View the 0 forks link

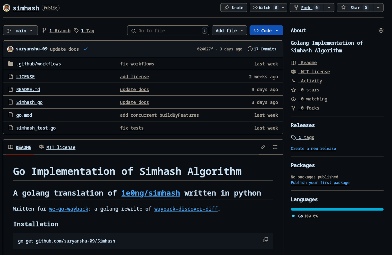pyautogui.click(x=305, y=108)
